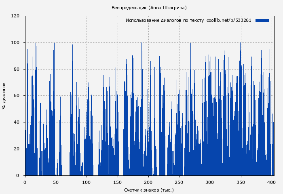Click the 100 tick on the vertical axis
283x194 pixels.
pyautogui.click(x=15, y=43)
